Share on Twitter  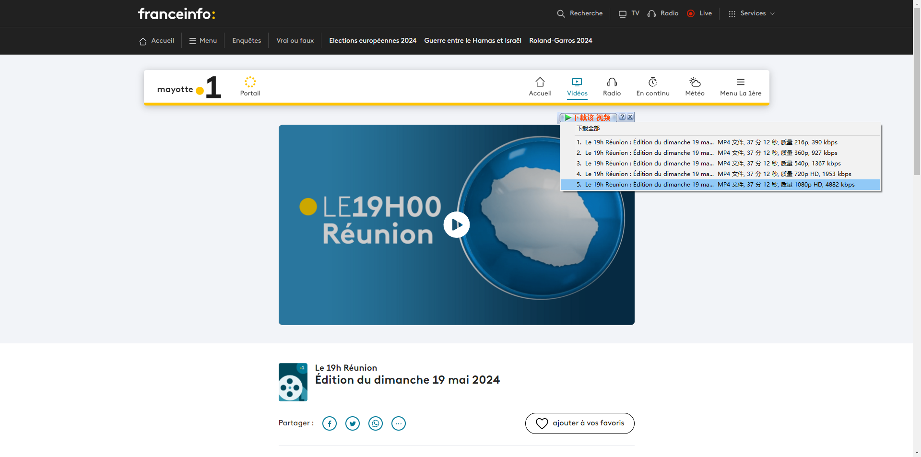[353, 423]
